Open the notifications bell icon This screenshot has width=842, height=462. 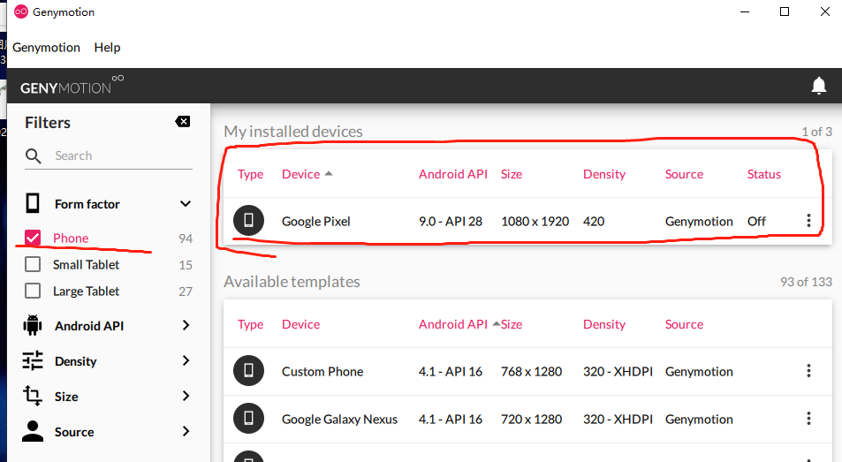click(x=818, y=86)
